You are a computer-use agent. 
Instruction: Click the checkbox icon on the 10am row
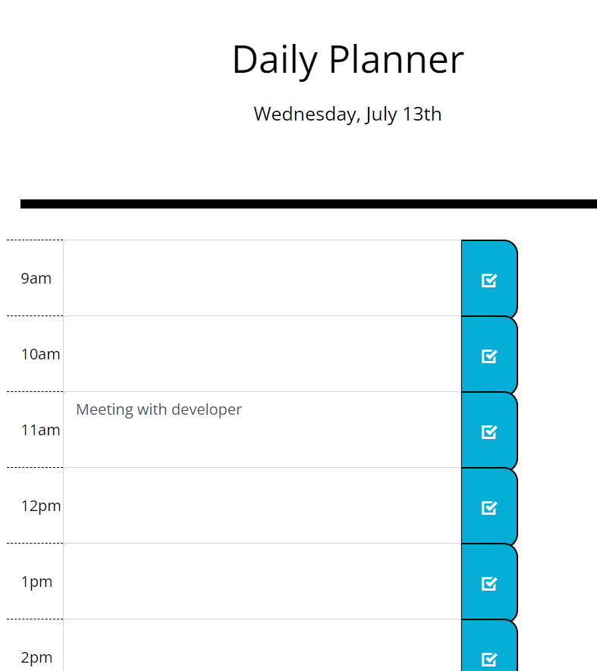click(489, 355)
